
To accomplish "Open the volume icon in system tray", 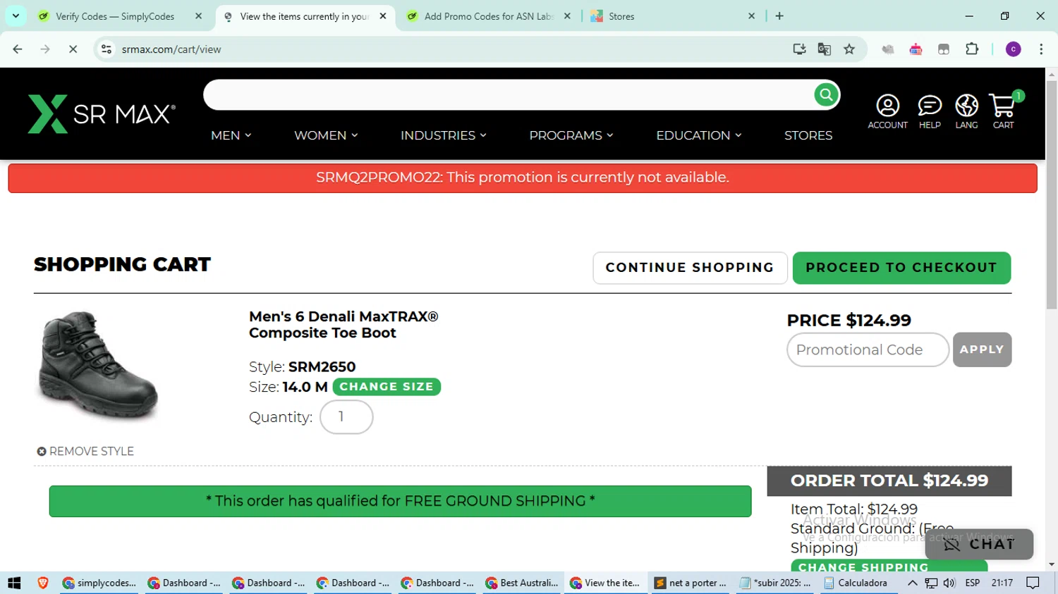I will tap(949, 583).
